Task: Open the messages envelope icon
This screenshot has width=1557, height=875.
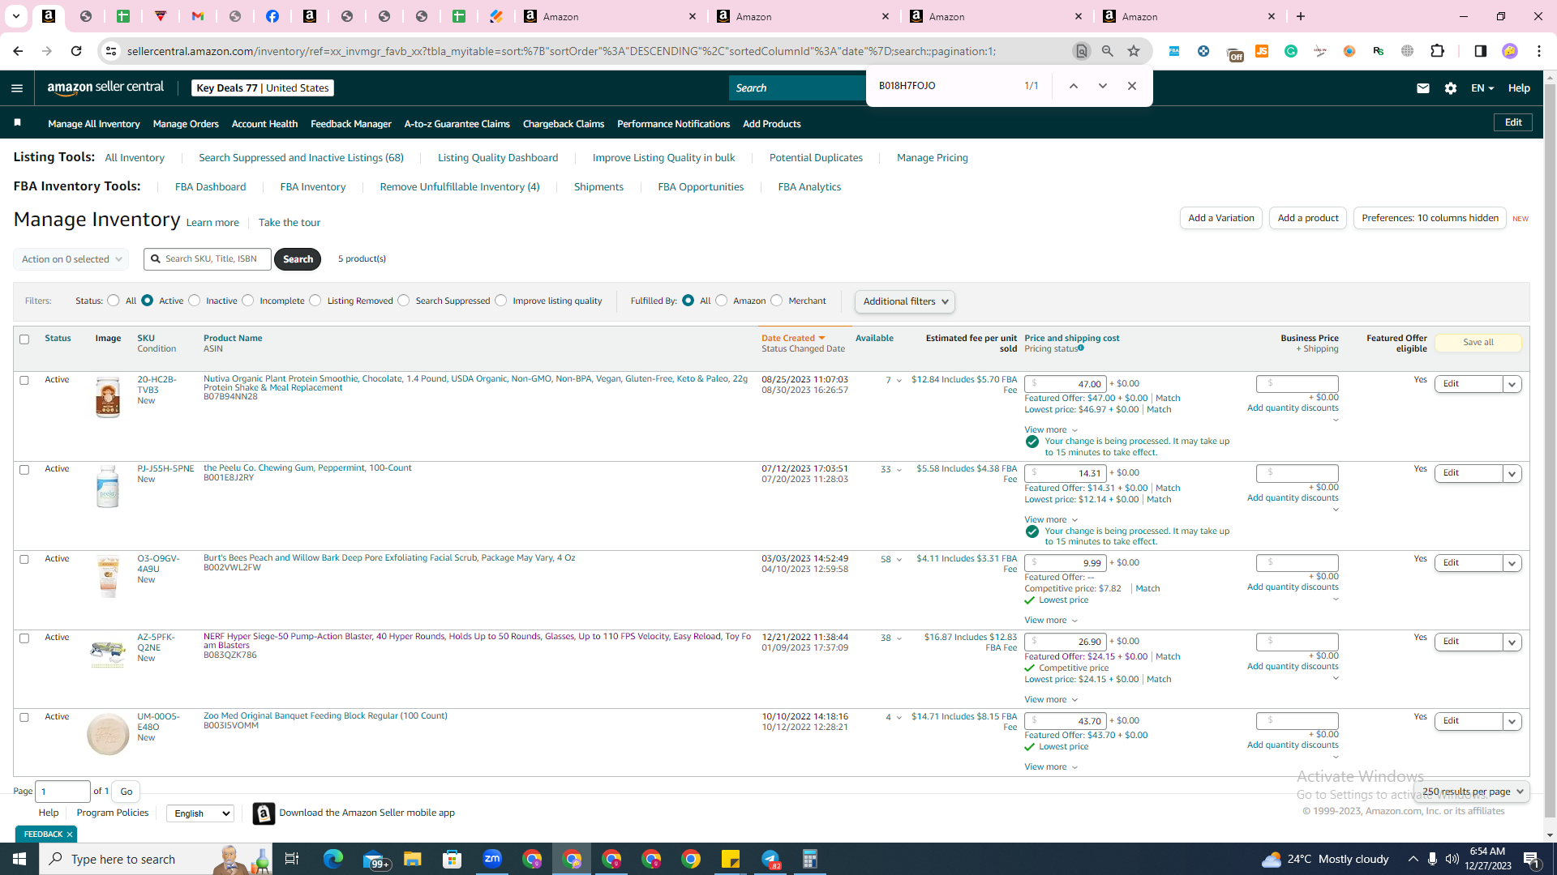Action: coord(1423,88)
